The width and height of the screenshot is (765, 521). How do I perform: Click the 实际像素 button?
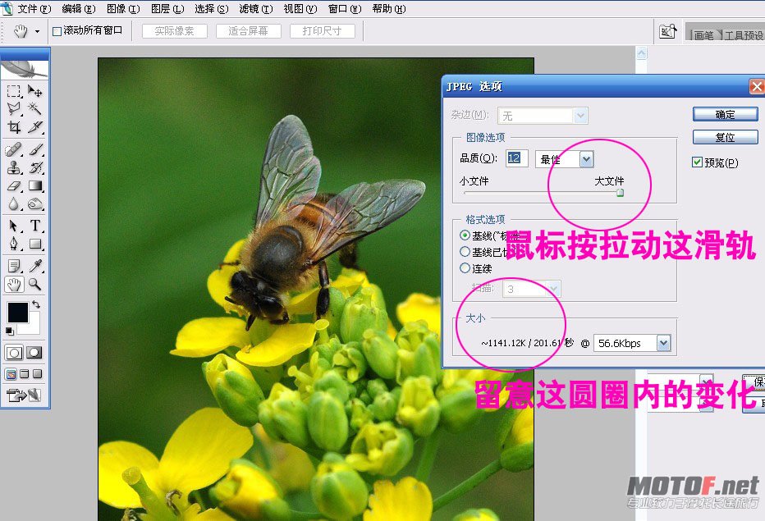tap(175, 31)
